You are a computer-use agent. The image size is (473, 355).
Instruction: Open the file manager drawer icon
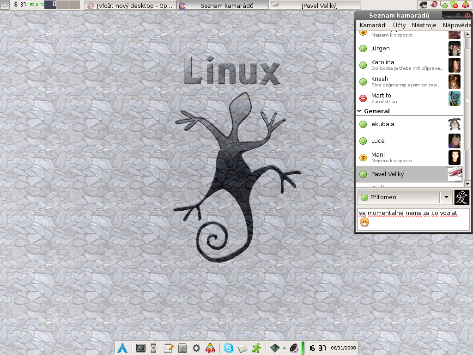pos(182,349)
